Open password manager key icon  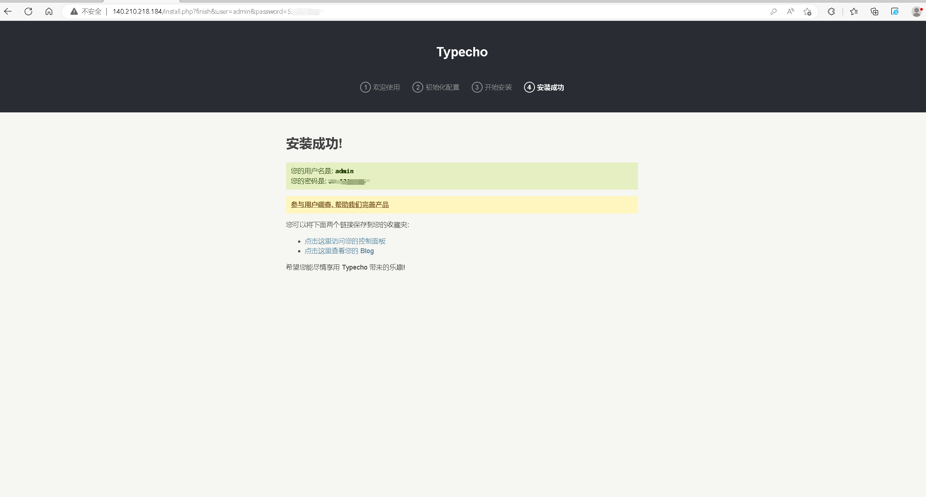pos(774,12)
